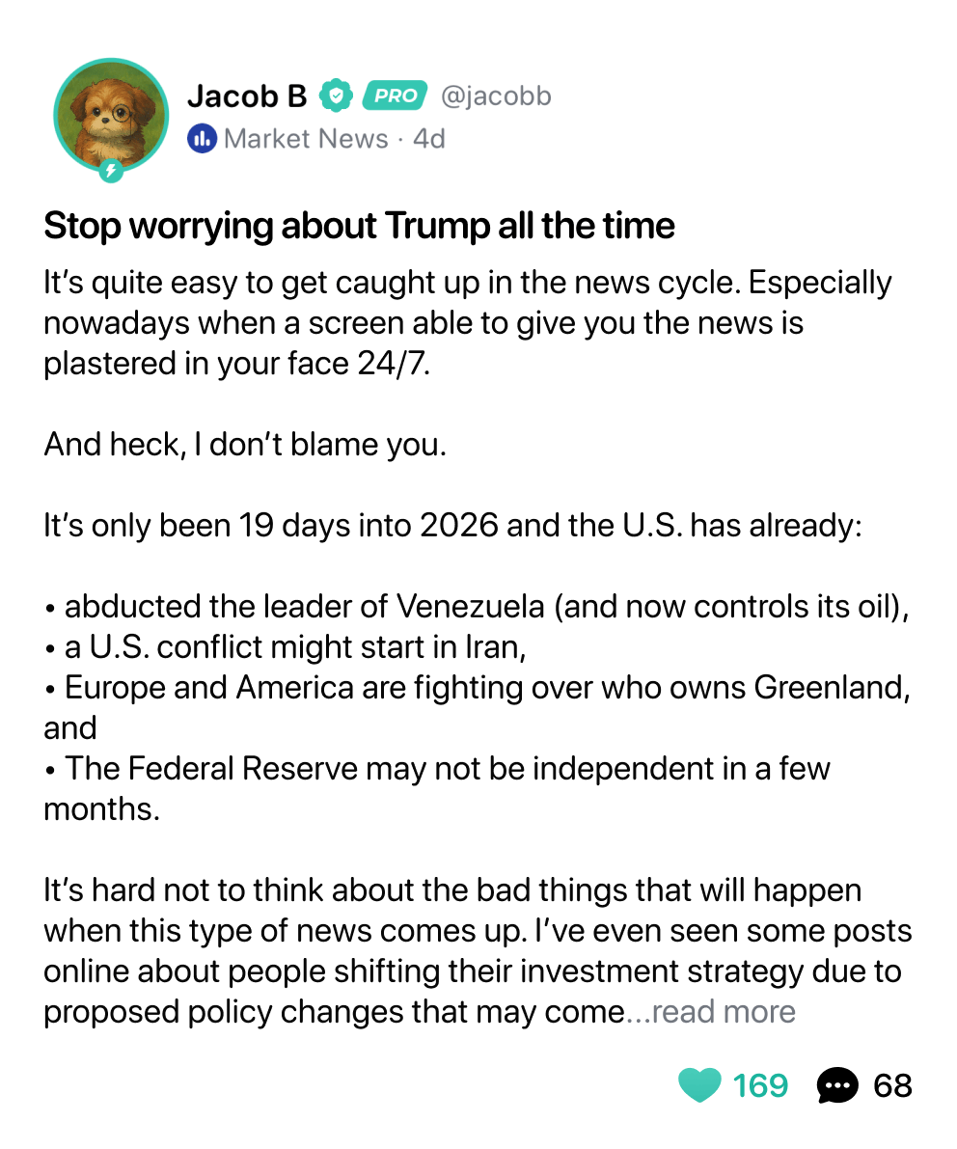This screenshot has width=957, height=1149.
Task: Open the Market News channel bar-chart icon
Action: [202, 139]
